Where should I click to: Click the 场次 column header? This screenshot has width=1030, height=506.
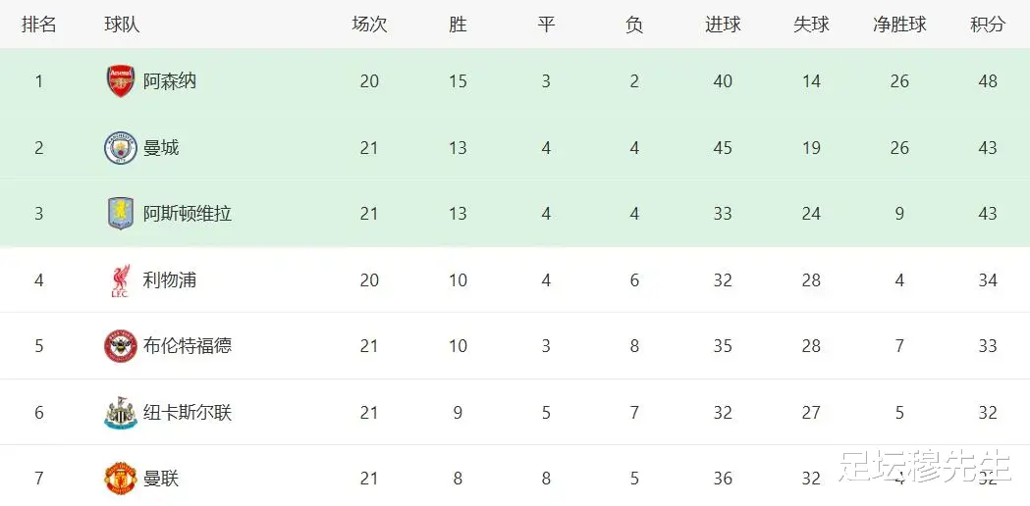[x=369, y=25]
